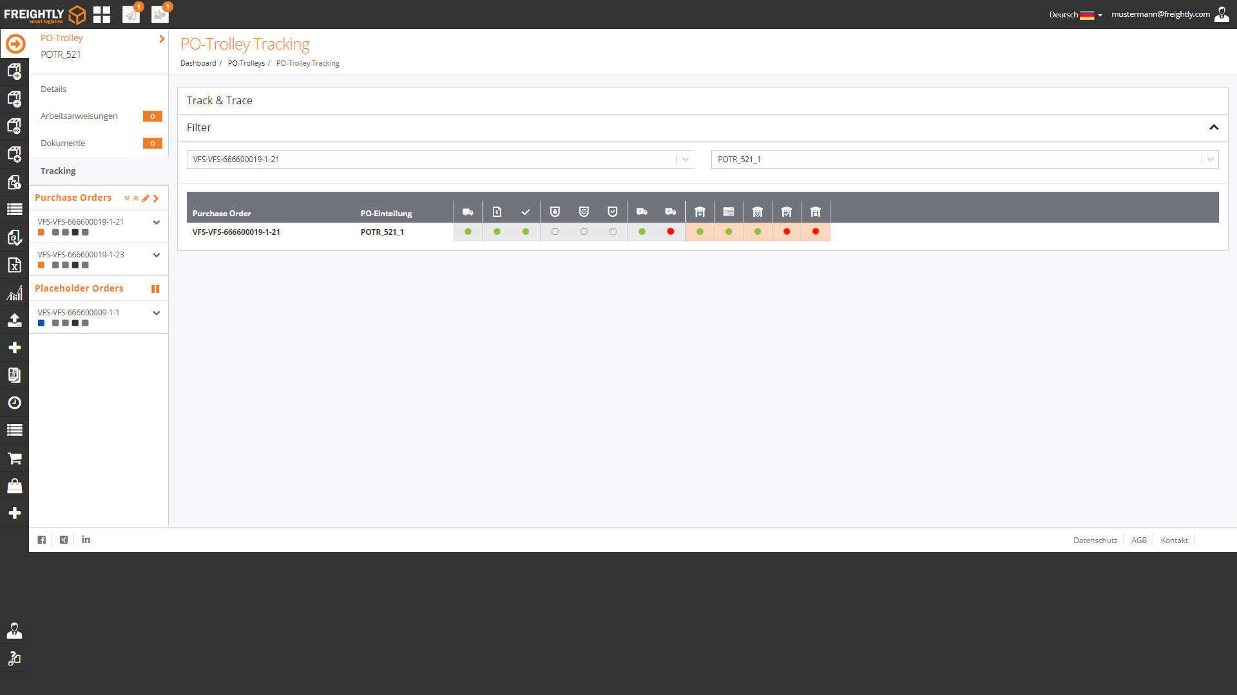
Task: Click the empty status circle under shield checkmark column
Action: click(x=613, y=232)
